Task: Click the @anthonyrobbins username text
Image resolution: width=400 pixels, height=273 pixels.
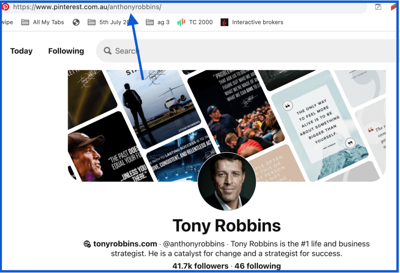Action: 194,244
